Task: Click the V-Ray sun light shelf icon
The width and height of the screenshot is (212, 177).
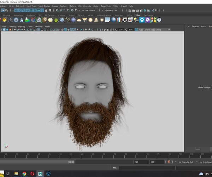Action: coord(102,20)
